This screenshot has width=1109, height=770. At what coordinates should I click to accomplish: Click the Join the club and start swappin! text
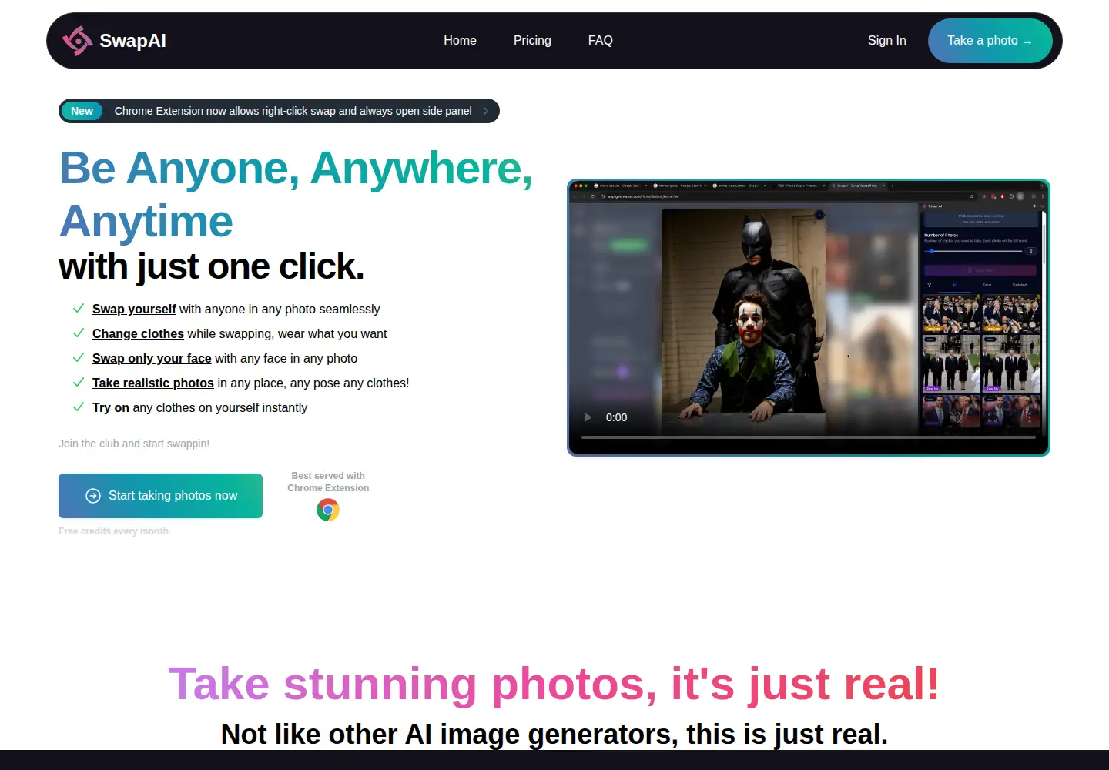point(134,444)
